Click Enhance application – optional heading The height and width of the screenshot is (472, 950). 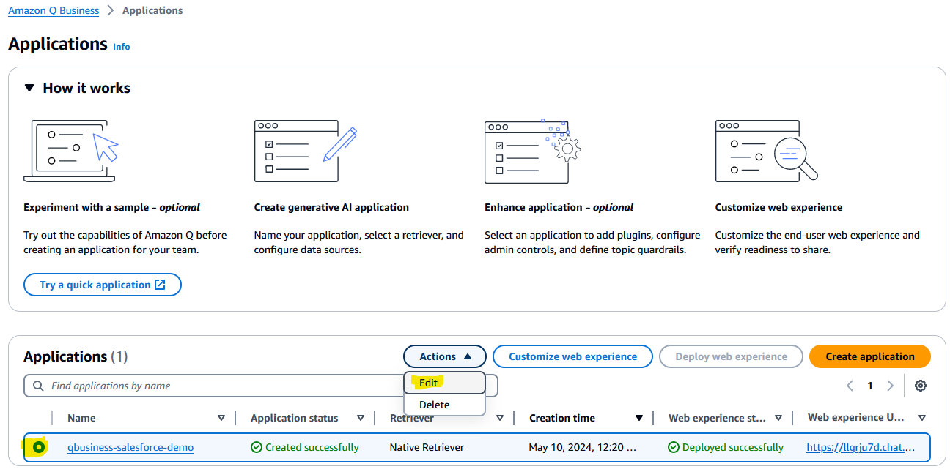559,207
